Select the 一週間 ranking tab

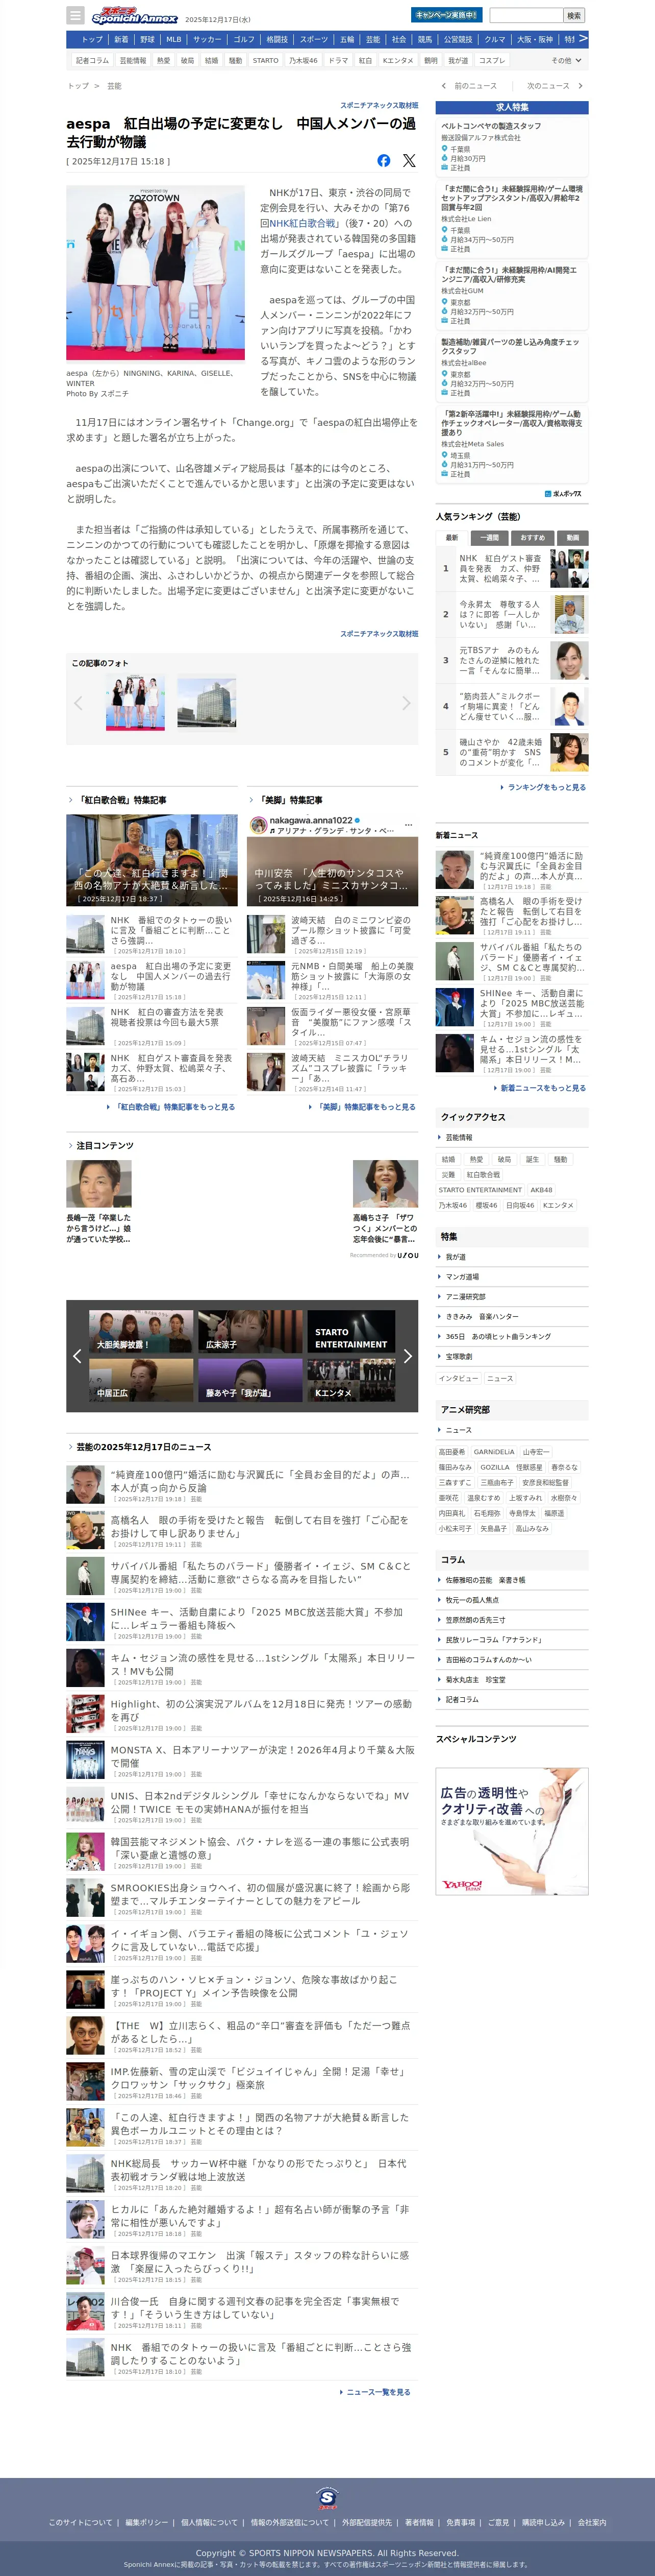[x=490, y=538]
